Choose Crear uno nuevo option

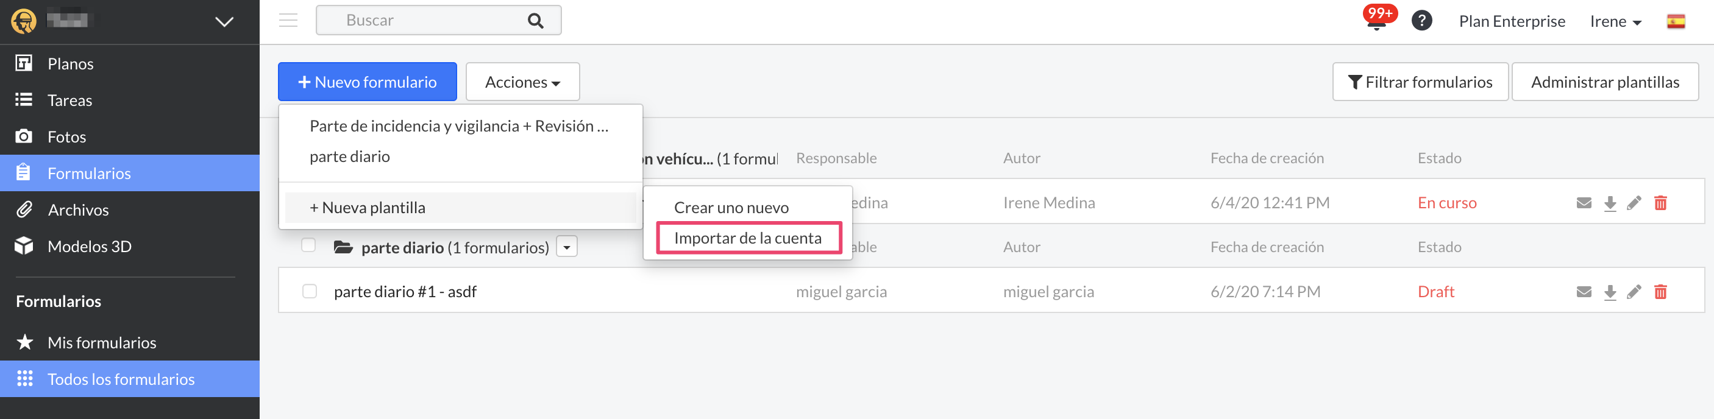731,208
